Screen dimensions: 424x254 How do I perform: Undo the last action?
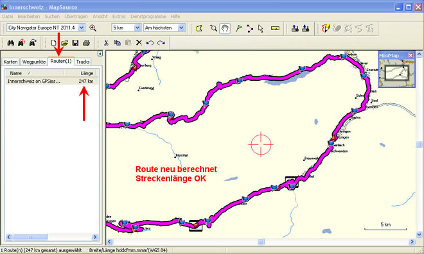click(x=150, y=42)
